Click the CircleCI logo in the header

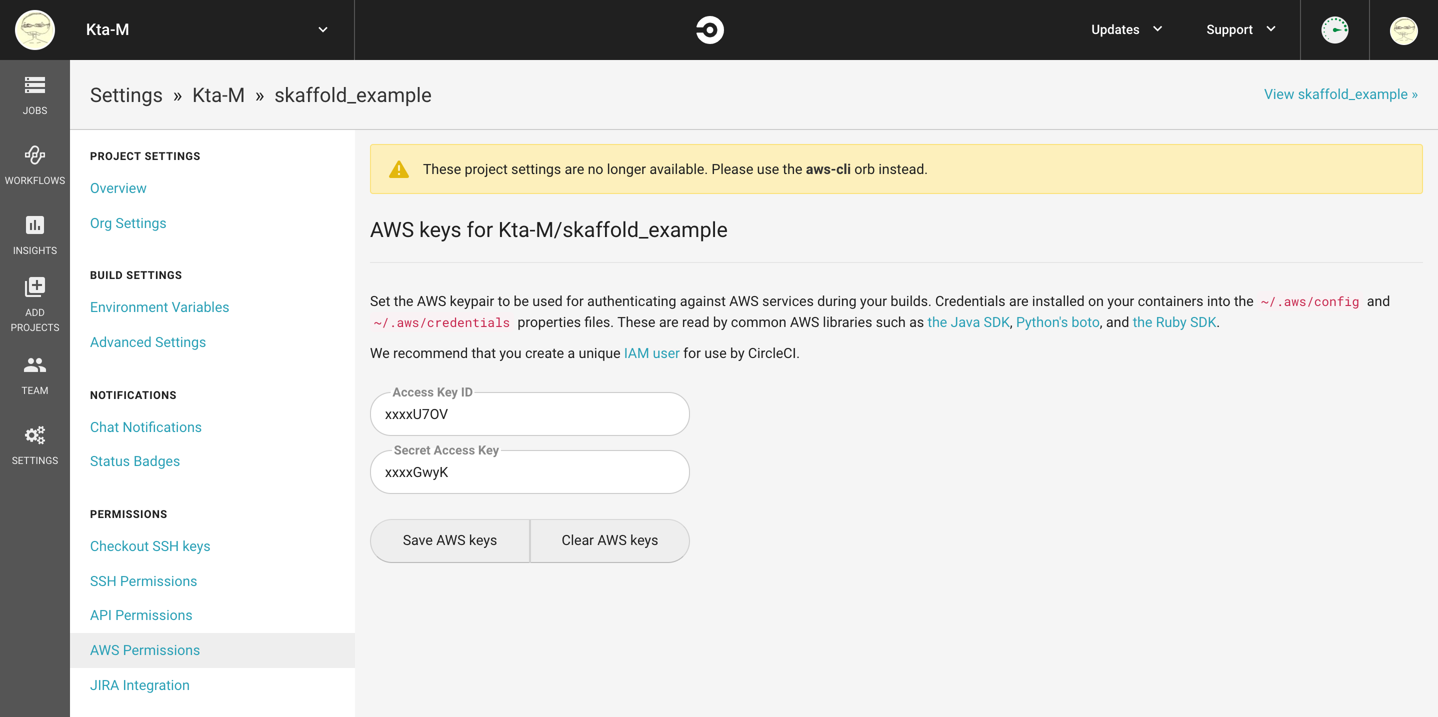tap(709, 29)
